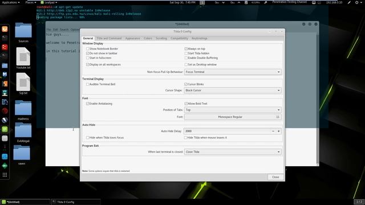Click the red icon in the dock

click(5, 47)
